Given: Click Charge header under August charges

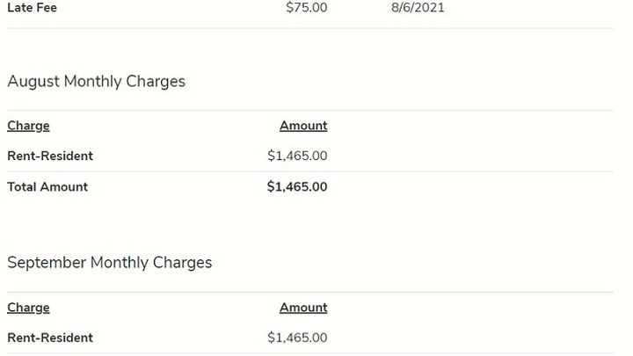Looking at the screenshot, I should pos(28,126).
